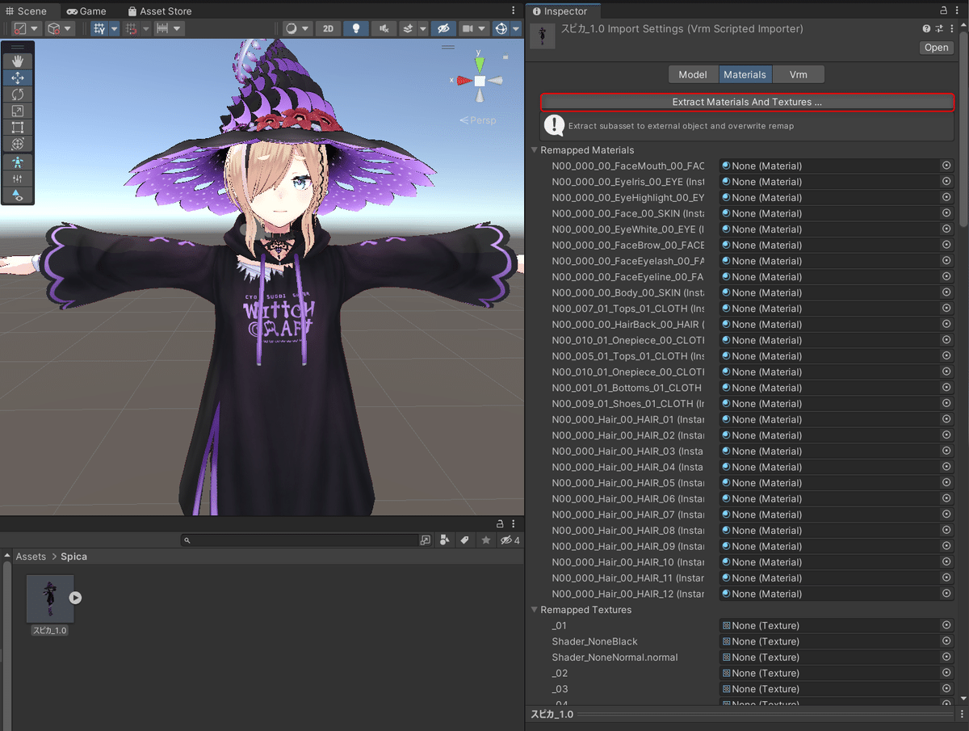Select the Rotate tool
This screenshot has height=731, width=969.
[18, 95]
